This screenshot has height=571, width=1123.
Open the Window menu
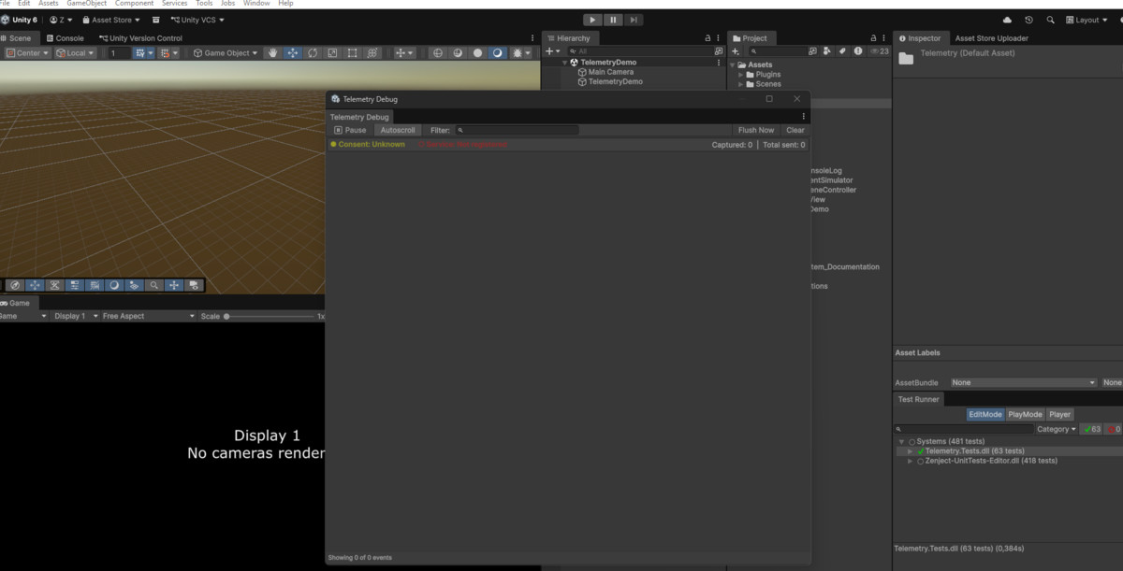point(256,4)
